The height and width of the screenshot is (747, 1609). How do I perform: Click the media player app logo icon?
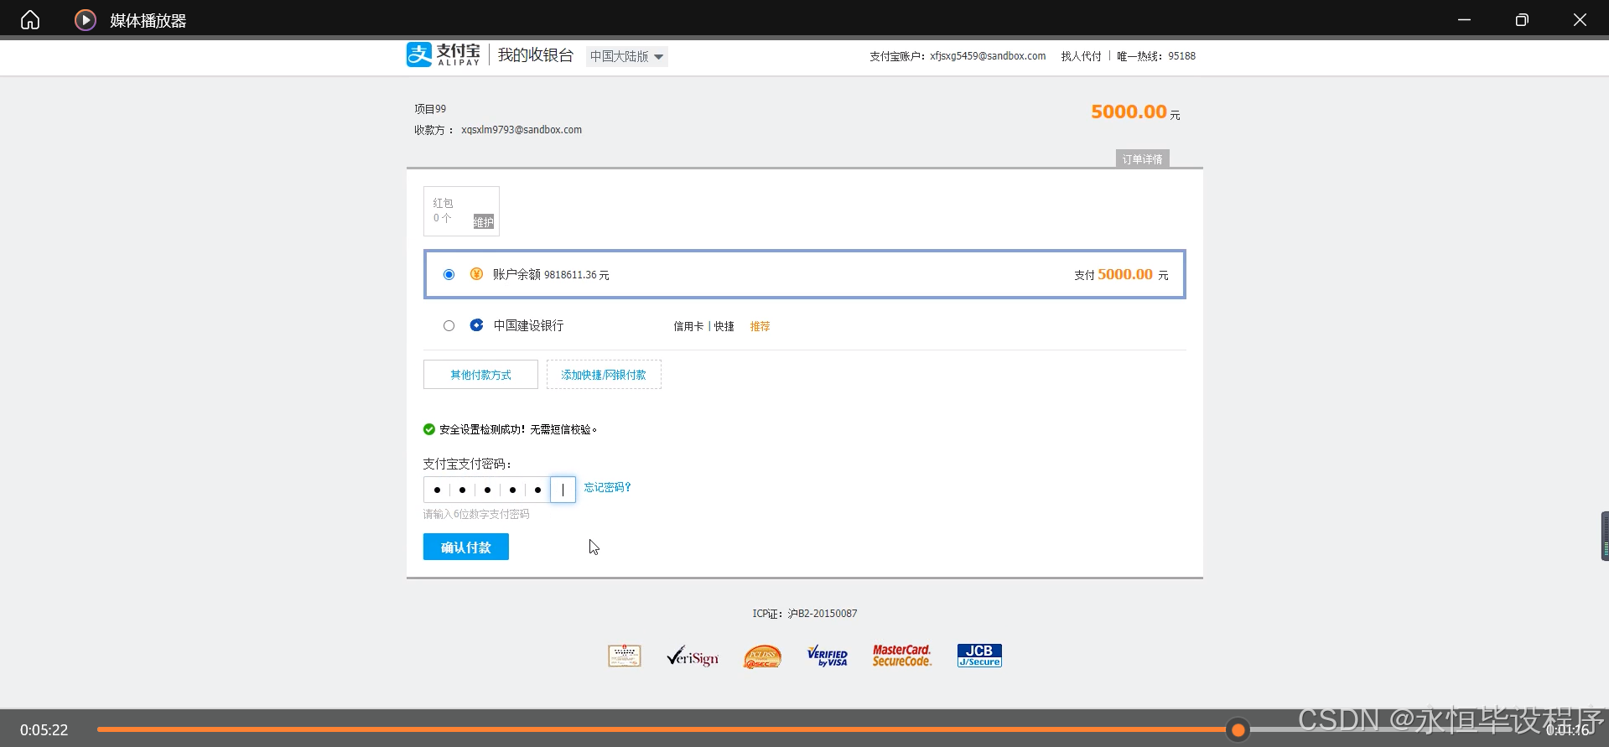86,20
